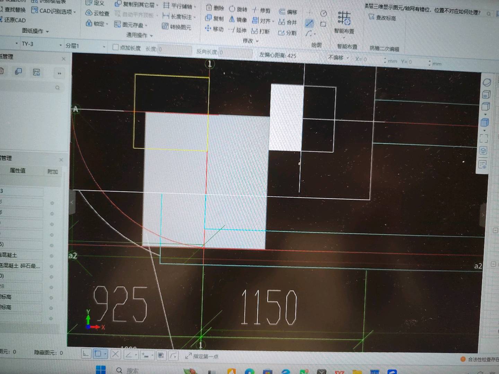This screenshot has height=374, width=499.
Task: Click 查找替换 (Find and replace)
Action: coord(13,9)
